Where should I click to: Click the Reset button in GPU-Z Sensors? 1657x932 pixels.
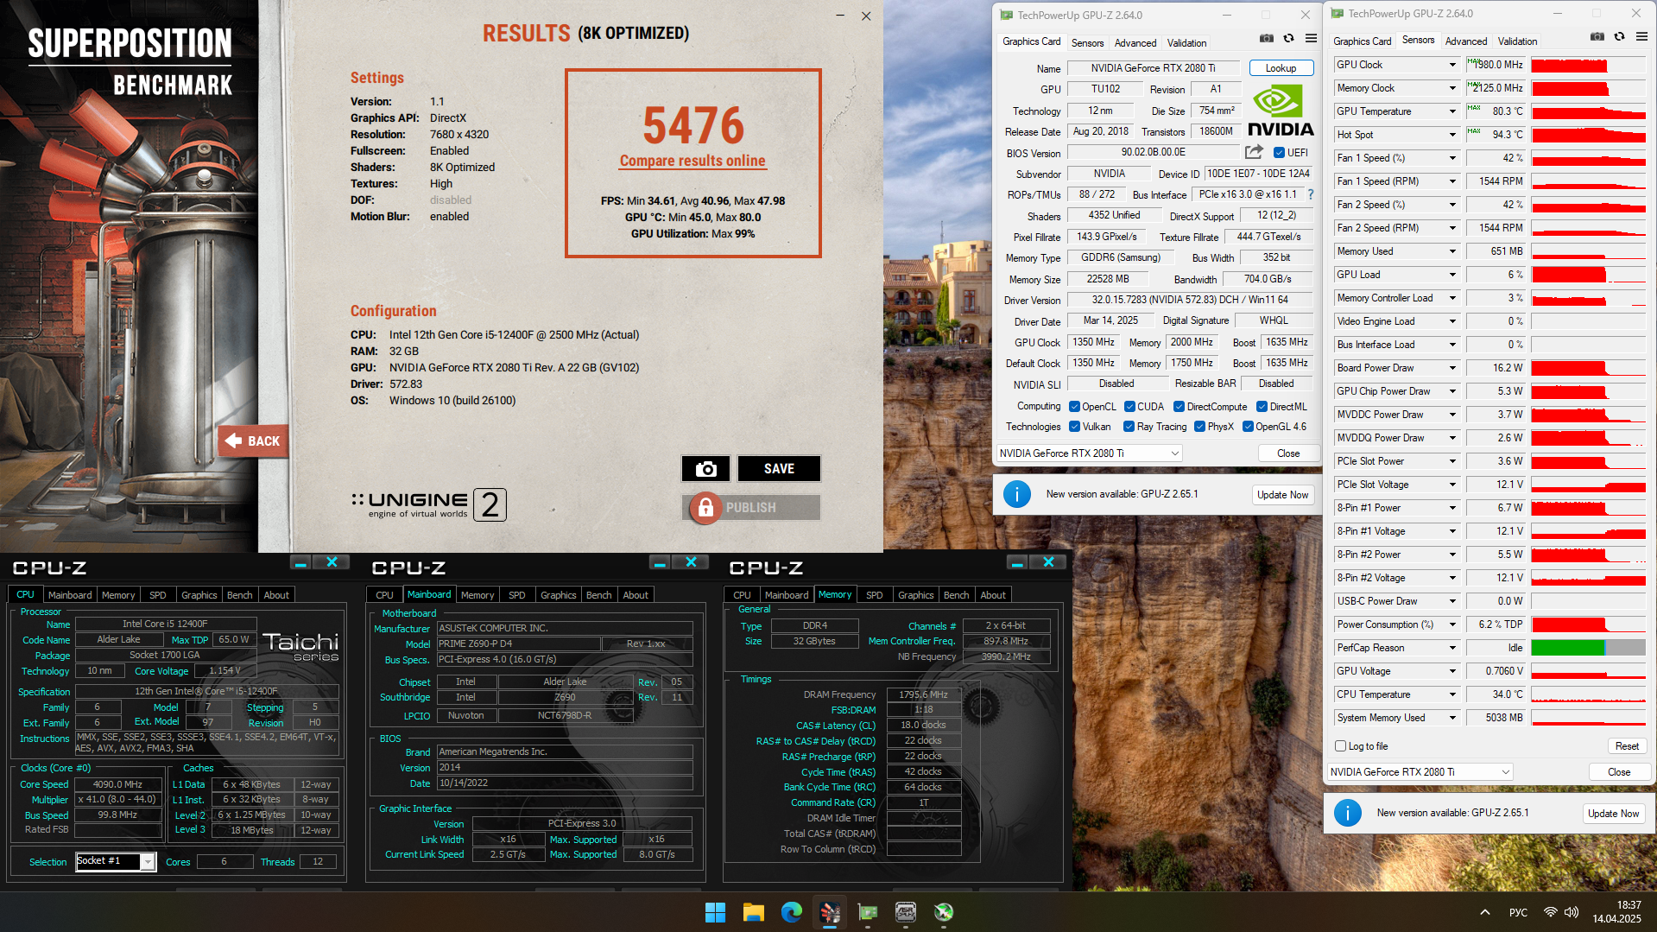tap(1627, 746)
